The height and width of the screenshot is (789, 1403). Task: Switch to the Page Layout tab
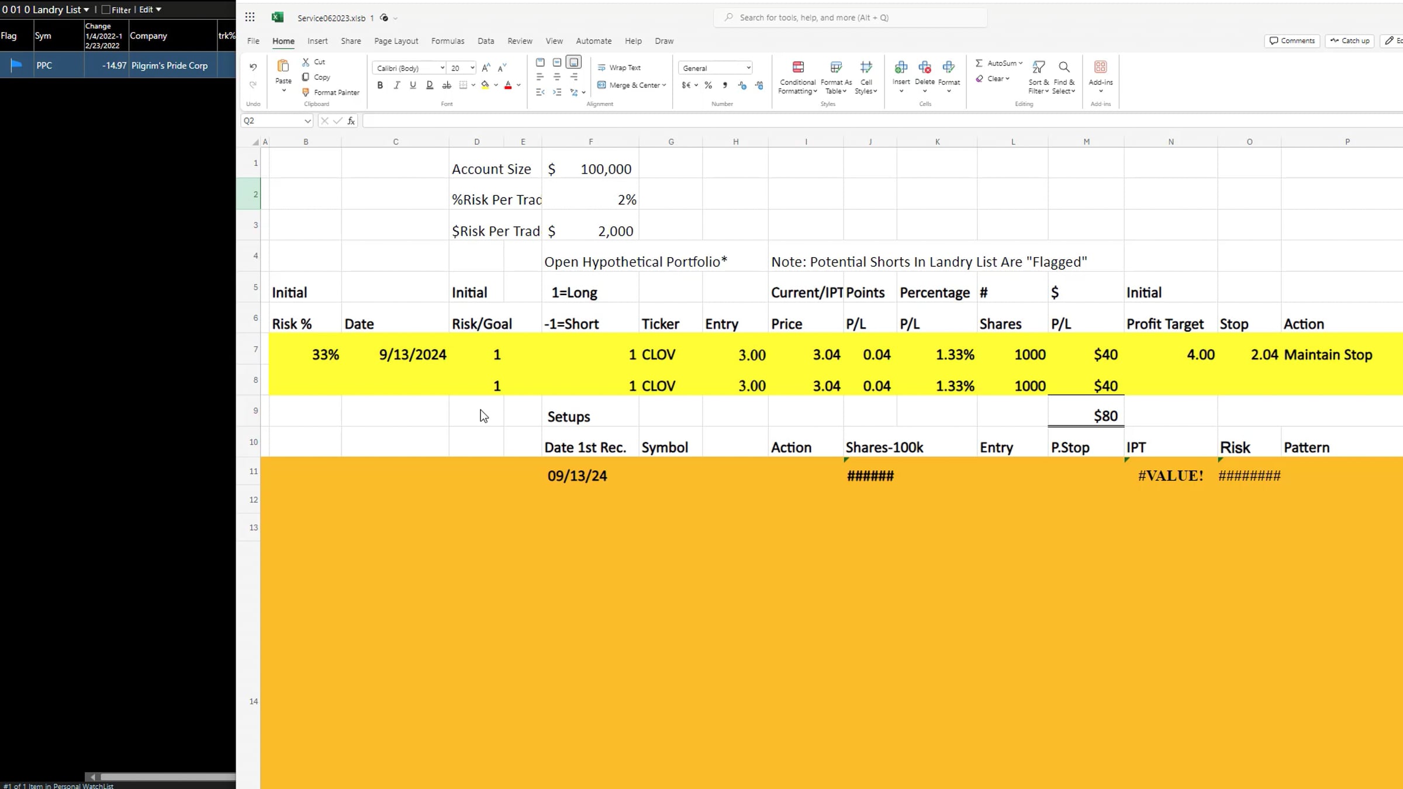click(x=396, y=41)
